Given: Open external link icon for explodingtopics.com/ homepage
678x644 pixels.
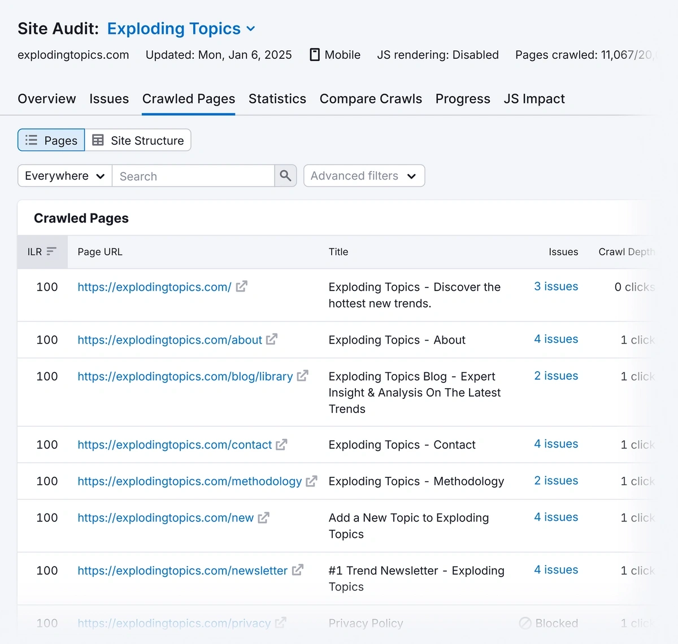Looking at the screenshot, I should [241, 286].
